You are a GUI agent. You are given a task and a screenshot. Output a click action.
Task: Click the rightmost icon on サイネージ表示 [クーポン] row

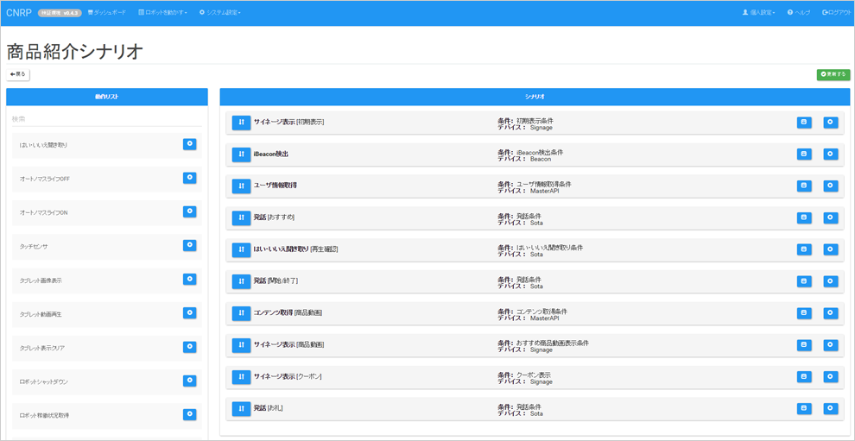(x=831, y=377)
